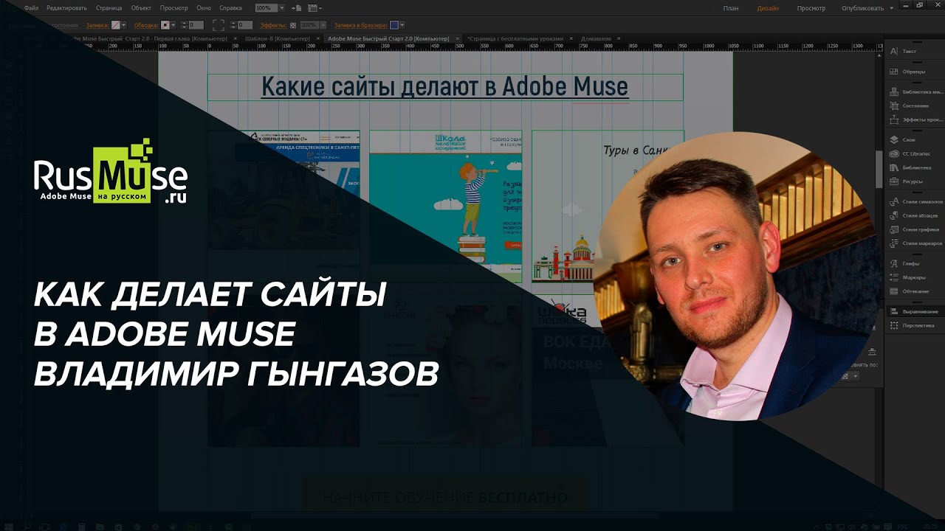Switch to Дизайн mode

pos(768,8)
